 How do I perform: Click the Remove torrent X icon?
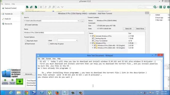coord(41,7)
